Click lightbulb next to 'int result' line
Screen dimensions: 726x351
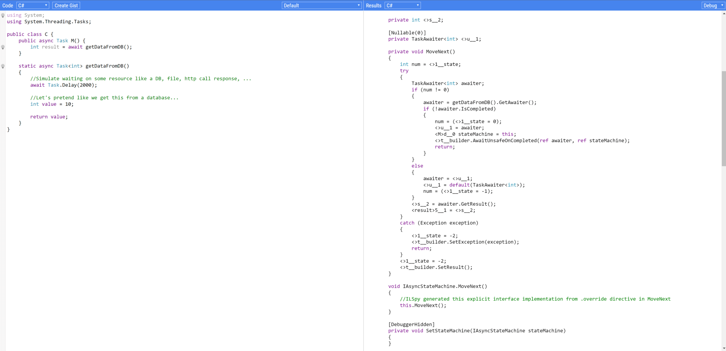3,47
